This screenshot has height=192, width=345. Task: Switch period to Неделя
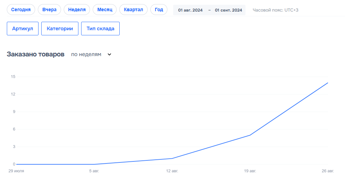[x=77, y=10]
